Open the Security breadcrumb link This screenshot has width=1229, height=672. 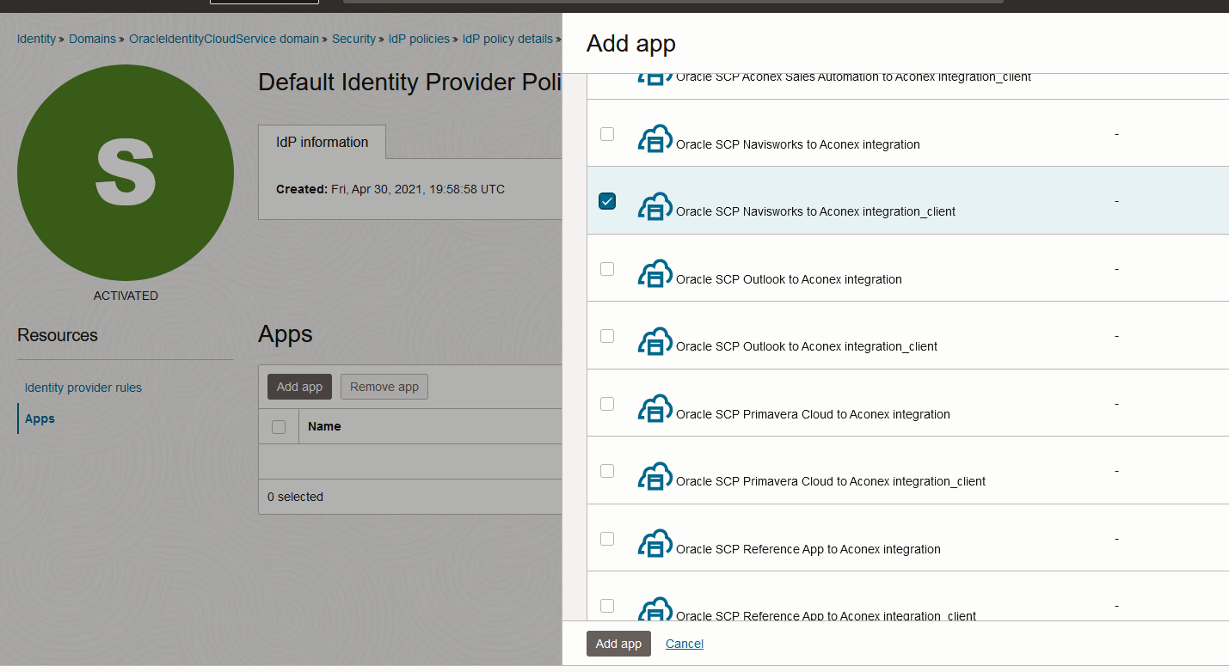(353, 39)
